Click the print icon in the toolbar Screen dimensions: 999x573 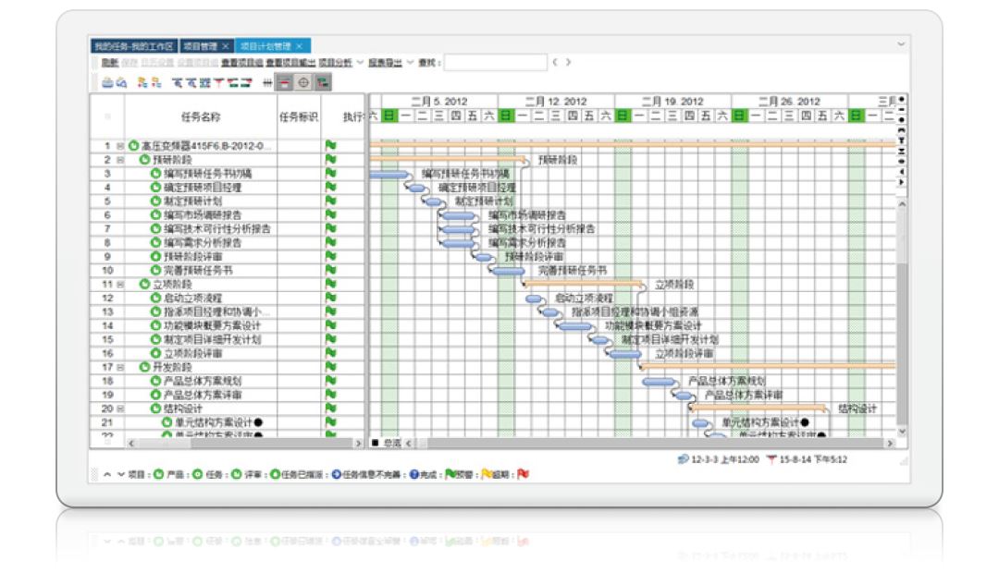[107, 82]
